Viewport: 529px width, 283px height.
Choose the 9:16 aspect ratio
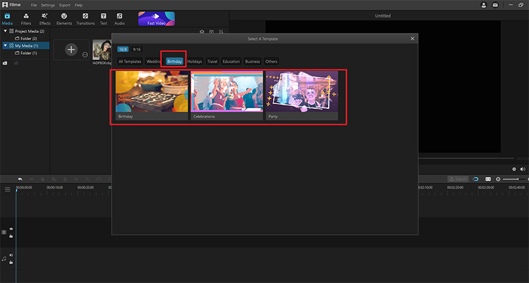pyautogui.click(x=137, y=49)
